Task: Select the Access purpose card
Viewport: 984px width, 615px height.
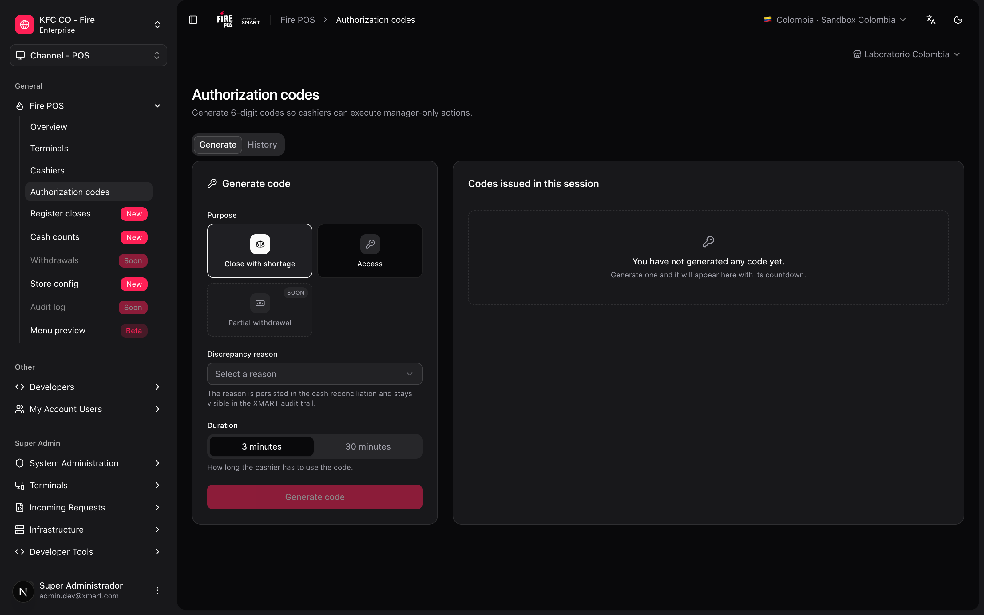Action: pyautogui.click(x=370, y=251)
